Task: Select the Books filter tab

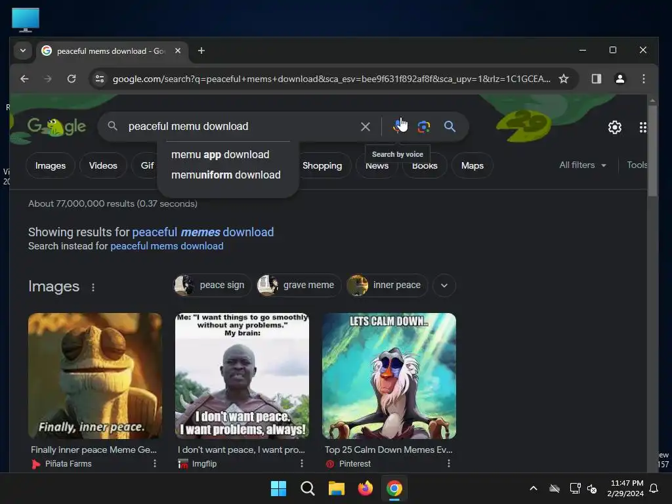Action: tap(425, 167)
